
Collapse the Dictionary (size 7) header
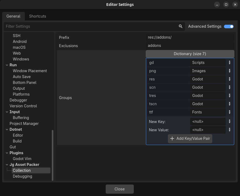(190, 54)
